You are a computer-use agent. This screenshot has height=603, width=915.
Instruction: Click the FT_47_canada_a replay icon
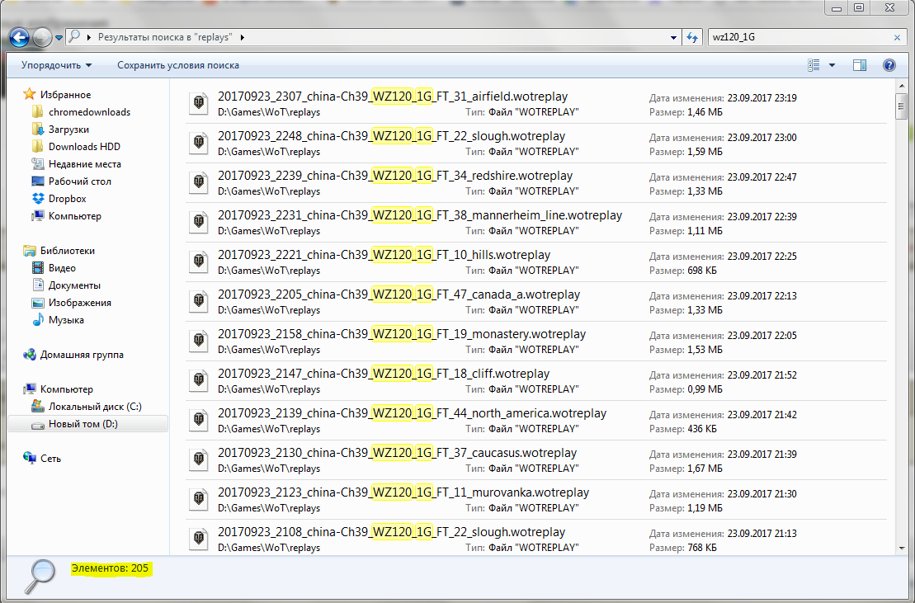click(x=199, y=302)
